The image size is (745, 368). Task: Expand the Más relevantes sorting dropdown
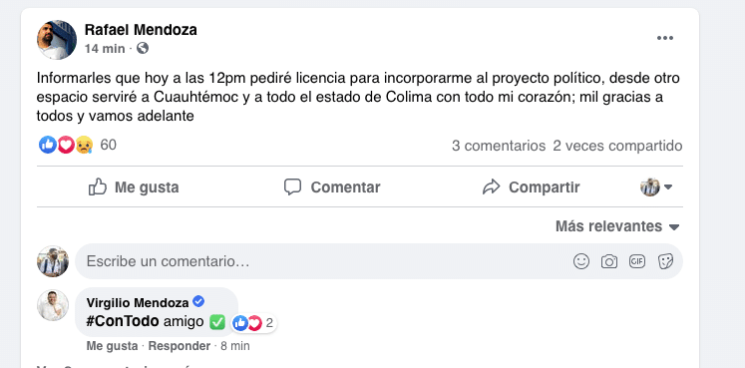pos(617,226)
